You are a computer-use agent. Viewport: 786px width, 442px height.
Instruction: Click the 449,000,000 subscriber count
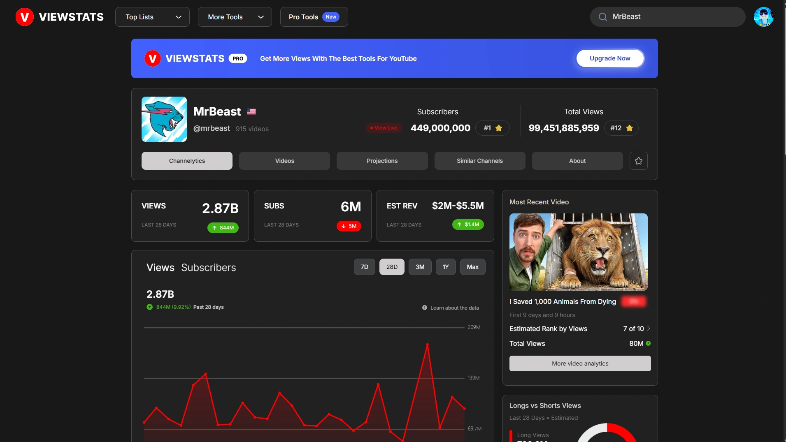(x=440, y=128)
